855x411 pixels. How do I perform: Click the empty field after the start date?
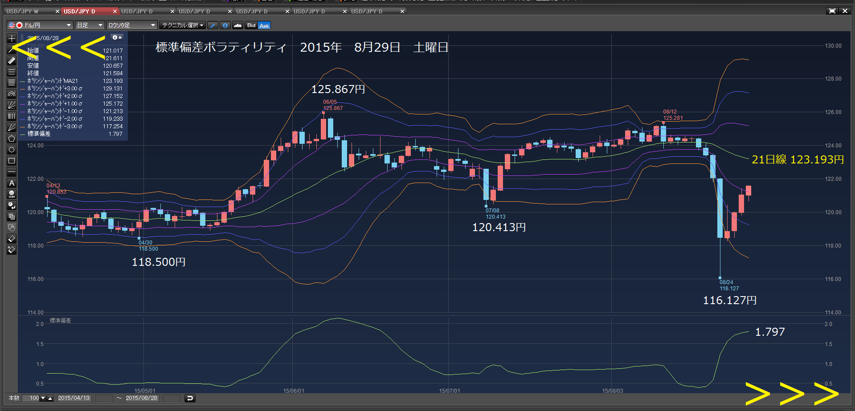104,398
